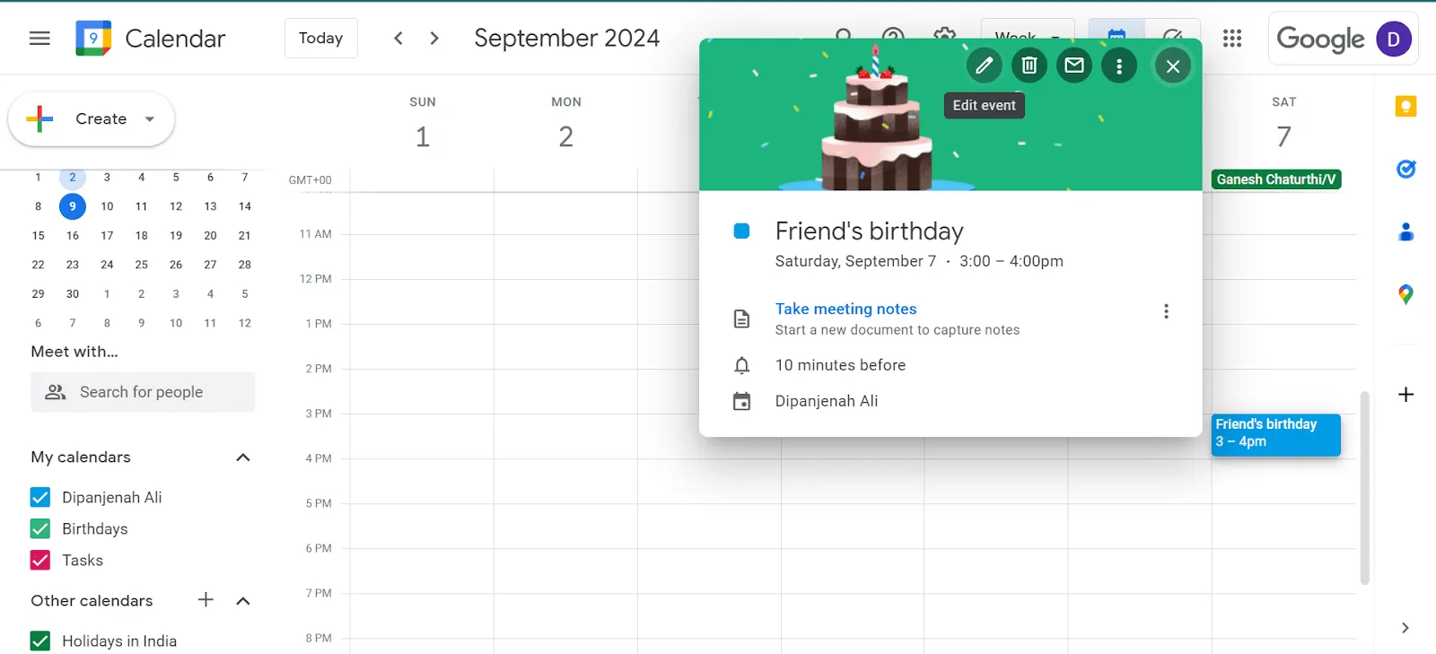Collapse the My calendars section
The width and height of the screenshot is (1436, 654).
[x=242, y=458]
